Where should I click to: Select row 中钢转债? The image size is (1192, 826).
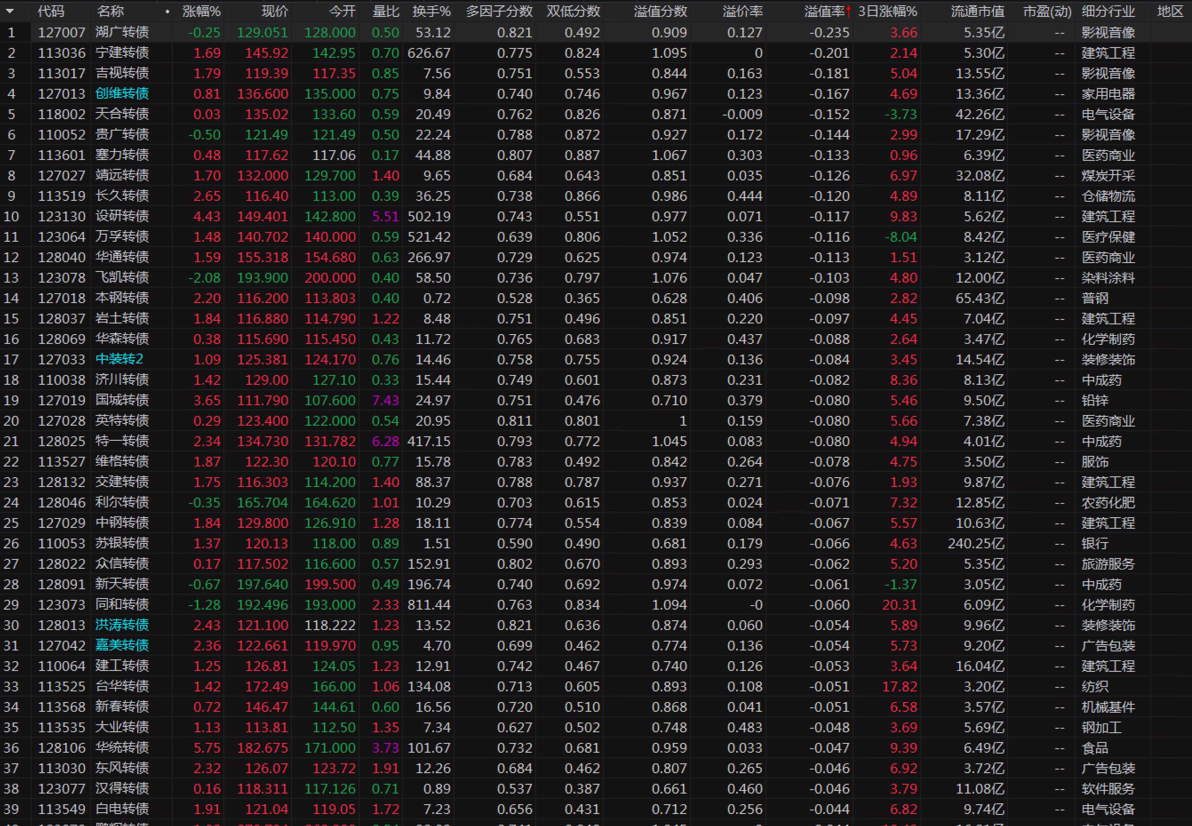(596, 523)
